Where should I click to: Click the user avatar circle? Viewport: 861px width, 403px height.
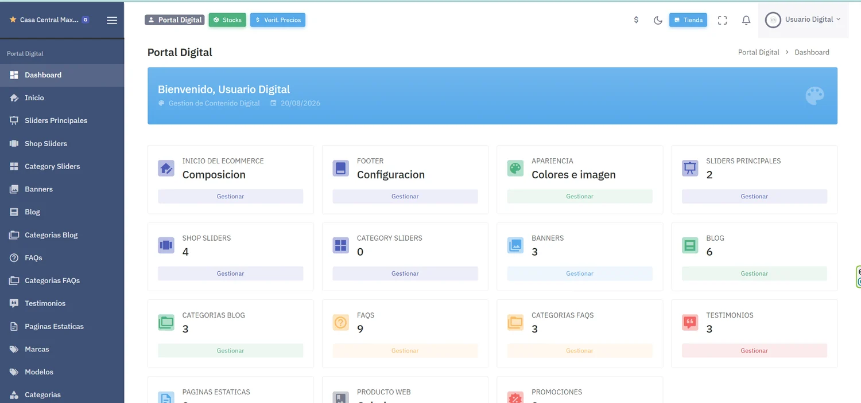773,20
